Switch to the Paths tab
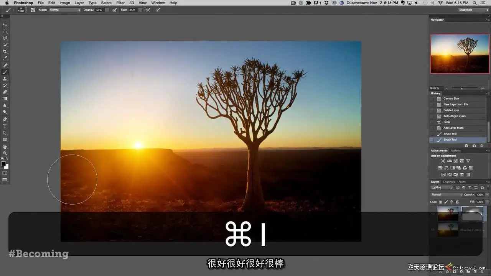Image resolution: width=491 pixels, height=276 pixels. pyautogui.click(x=462, y=182)
